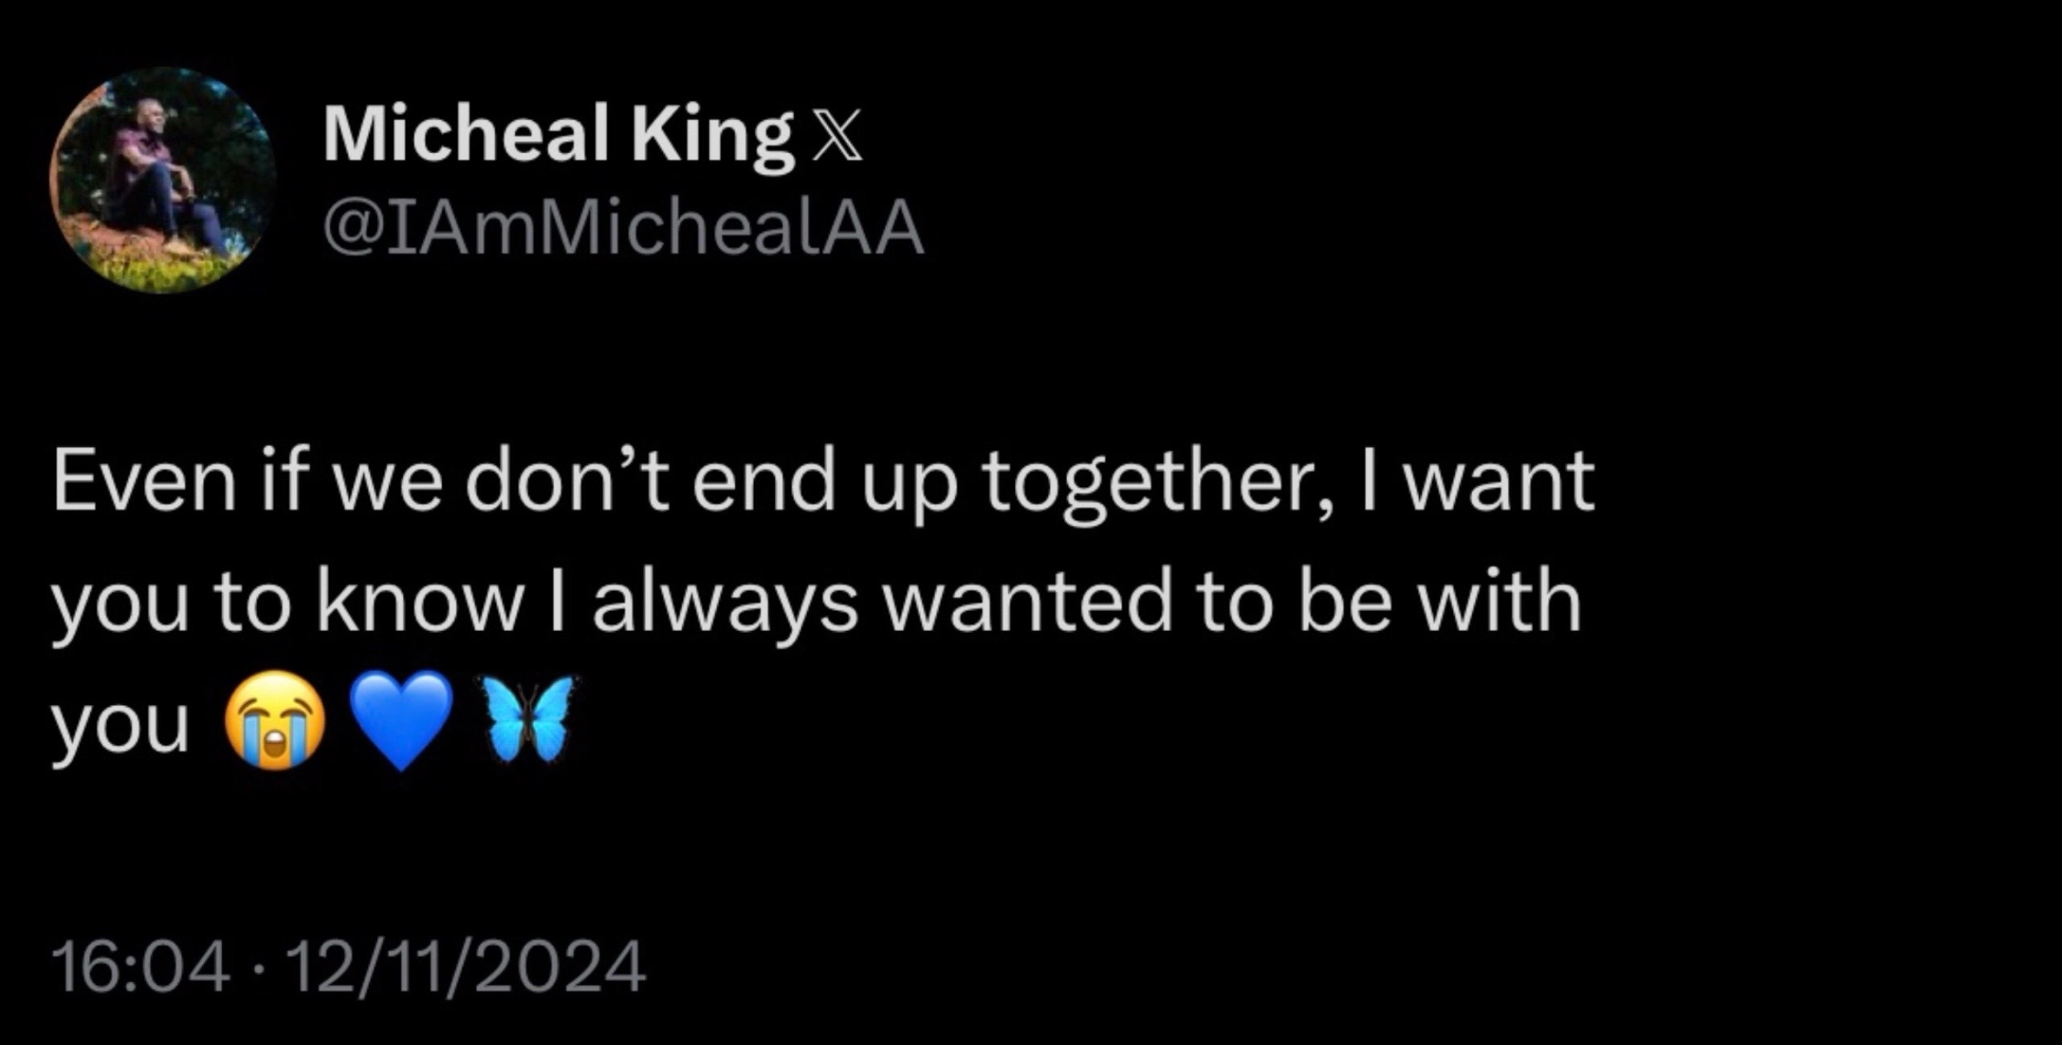Click the 12/11/2024 post date
Screen dimensions: 2062x1045
(x=467, y=967)
